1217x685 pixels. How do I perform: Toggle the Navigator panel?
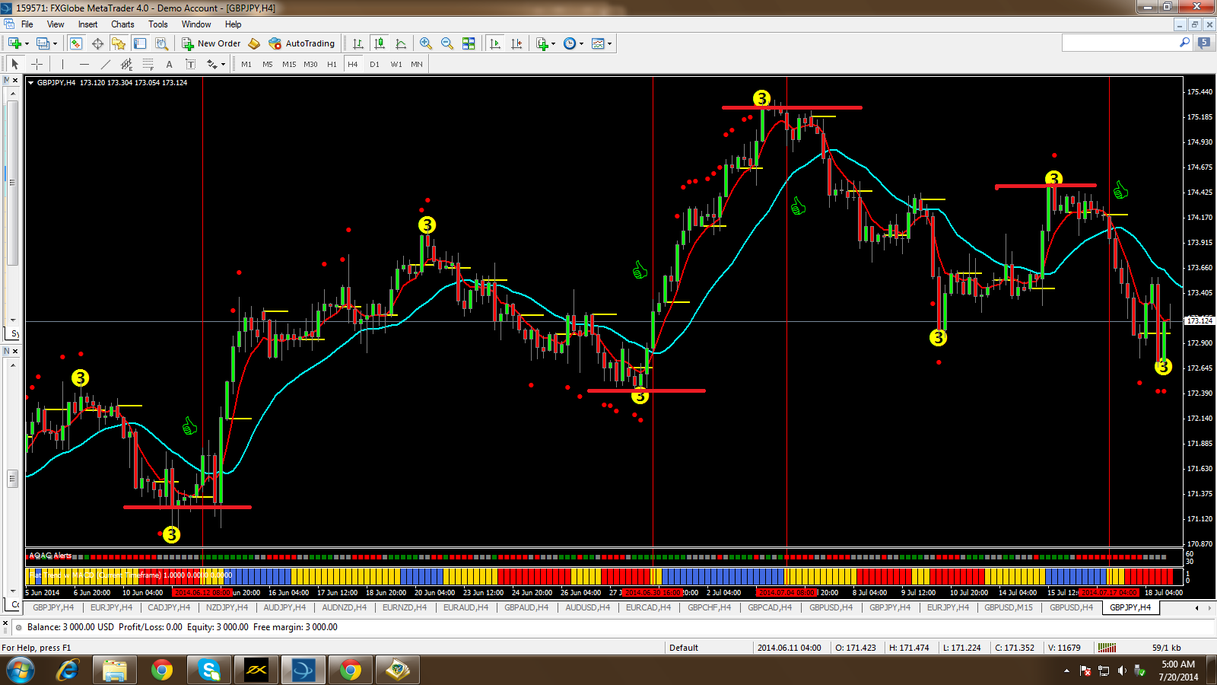[119, 43]
